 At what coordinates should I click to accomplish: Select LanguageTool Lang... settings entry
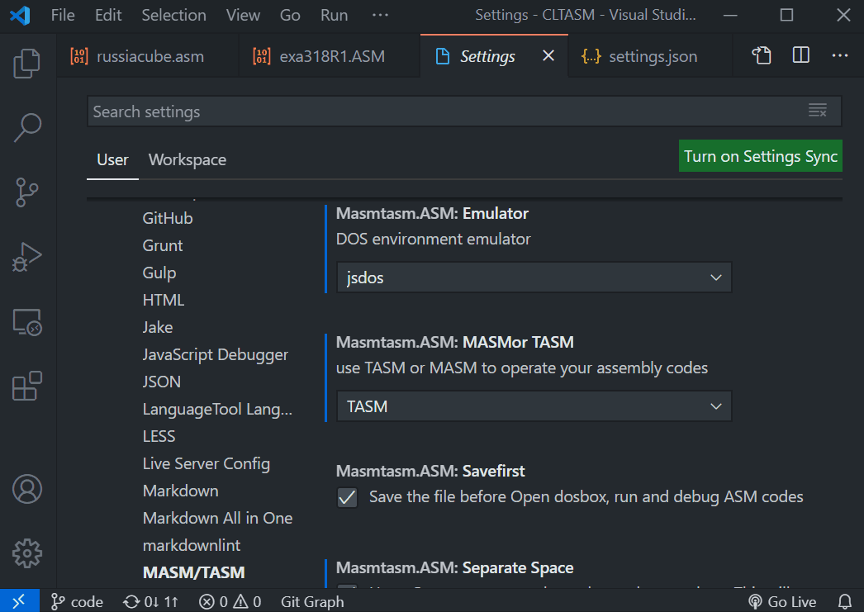(218, 410)
